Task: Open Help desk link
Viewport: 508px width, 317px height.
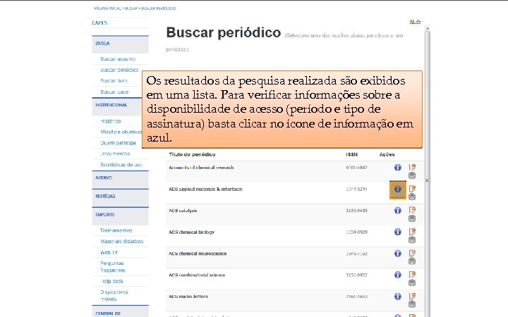Action: coord(111,281)
